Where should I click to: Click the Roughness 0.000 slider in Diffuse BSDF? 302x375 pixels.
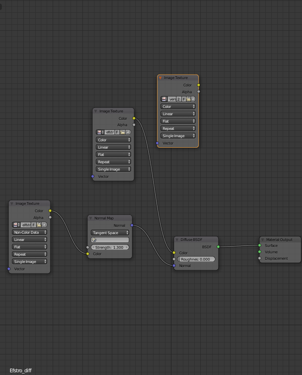tap(196, 259)
